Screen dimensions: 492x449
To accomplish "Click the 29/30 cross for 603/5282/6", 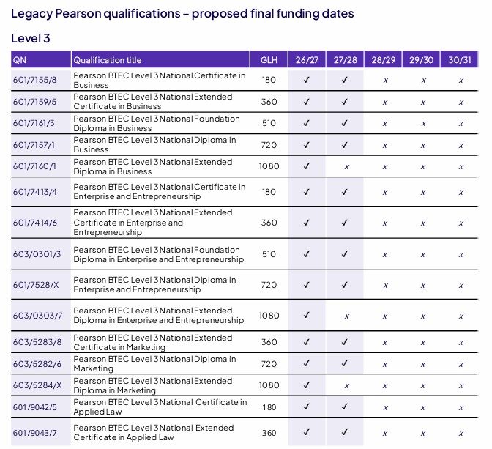I will coord(423,365).
